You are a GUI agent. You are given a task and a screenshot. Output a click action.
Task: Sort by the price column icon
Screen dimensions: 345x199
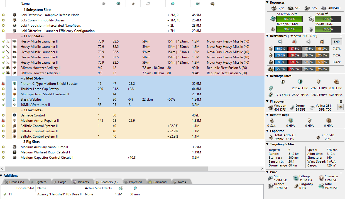pyautogui.click(x=197, y=4)
